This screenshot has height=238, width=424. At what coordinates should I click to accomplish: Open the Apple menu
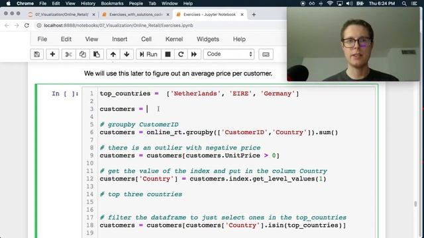point(8,3)
